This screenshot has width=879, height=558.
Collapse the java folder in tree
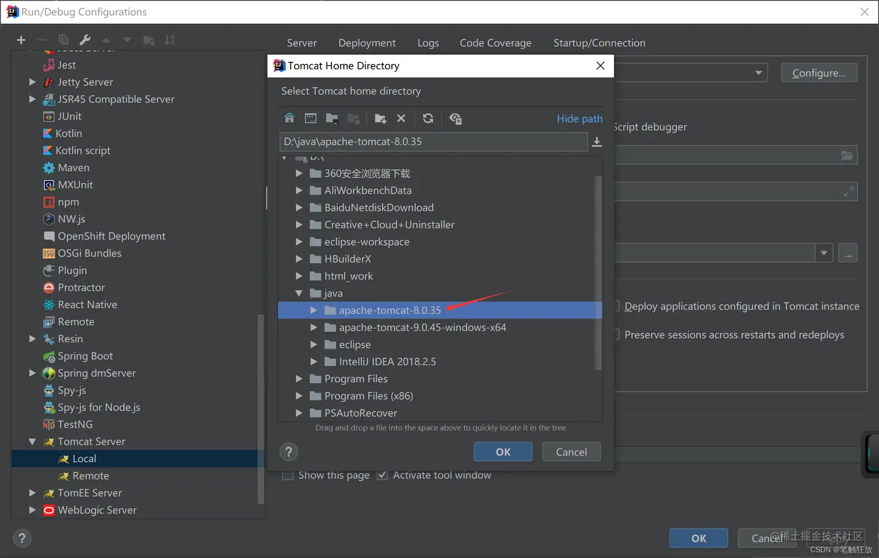pos(299,294)
